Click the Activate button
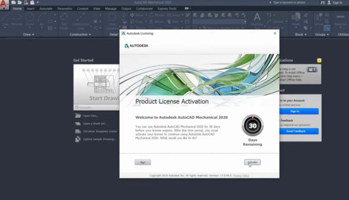Screen dimensions: 349x200 (x=252, y=162)
